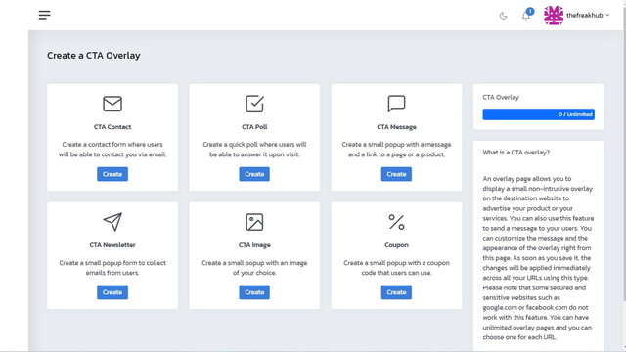Open the hamburger sidebar menu
The width and height of the screenshot is (626, 352).
point(44,16)
